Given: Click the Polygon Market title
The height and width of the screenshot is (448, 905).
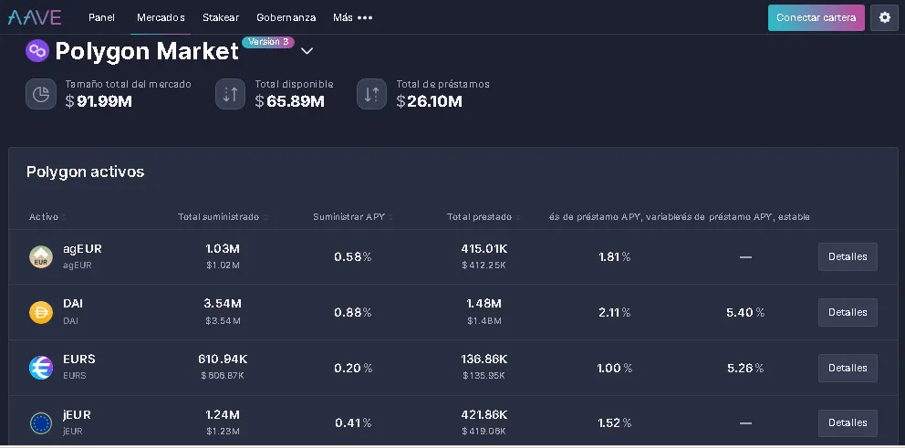Looking at the screenshot, I should pyautogui.click(x=147, y=51).
